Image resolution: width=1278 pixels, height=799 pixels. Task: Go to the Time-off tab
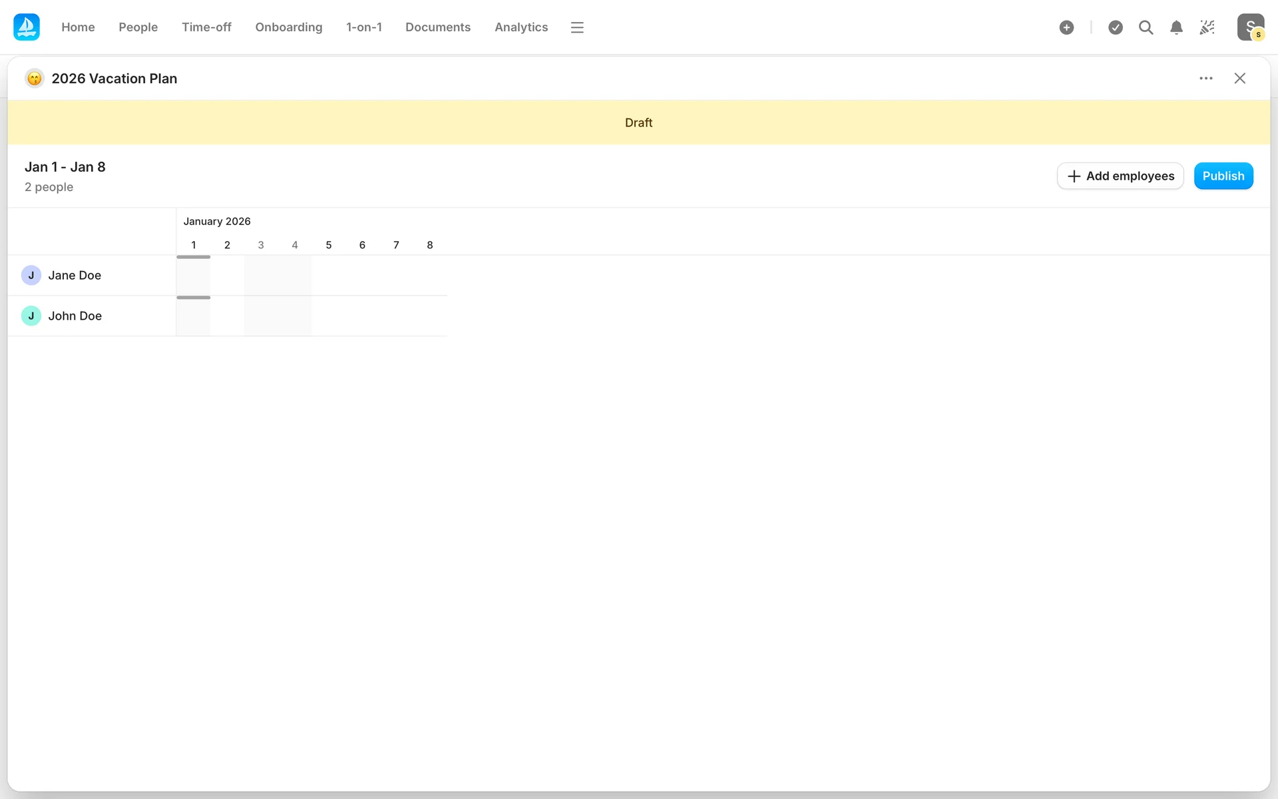206,27
